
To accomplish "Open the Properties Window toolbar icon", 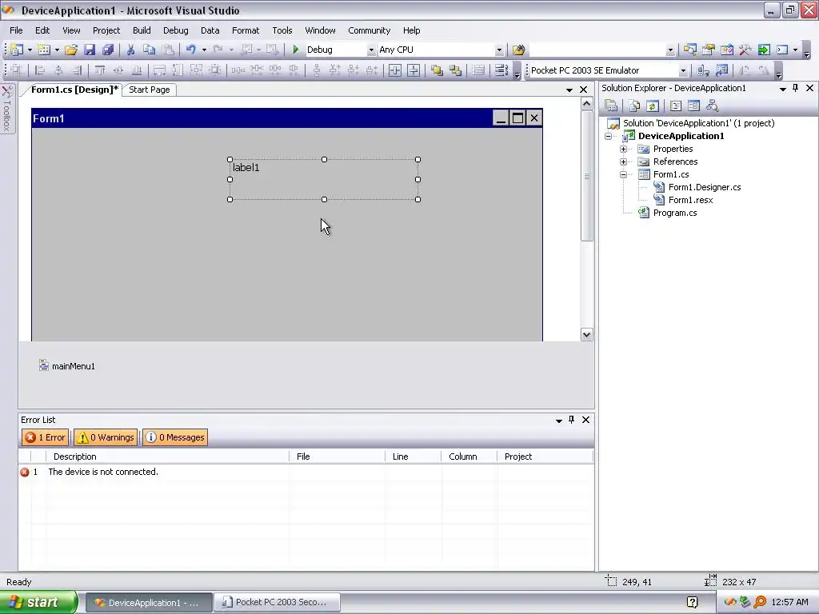I will (x=709, y=50).
